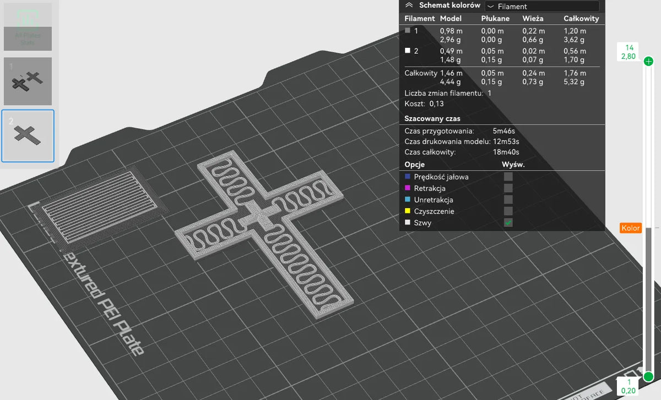Select plate 2 thumbnail
Screen dimensions: 661x400
[28, 136]
